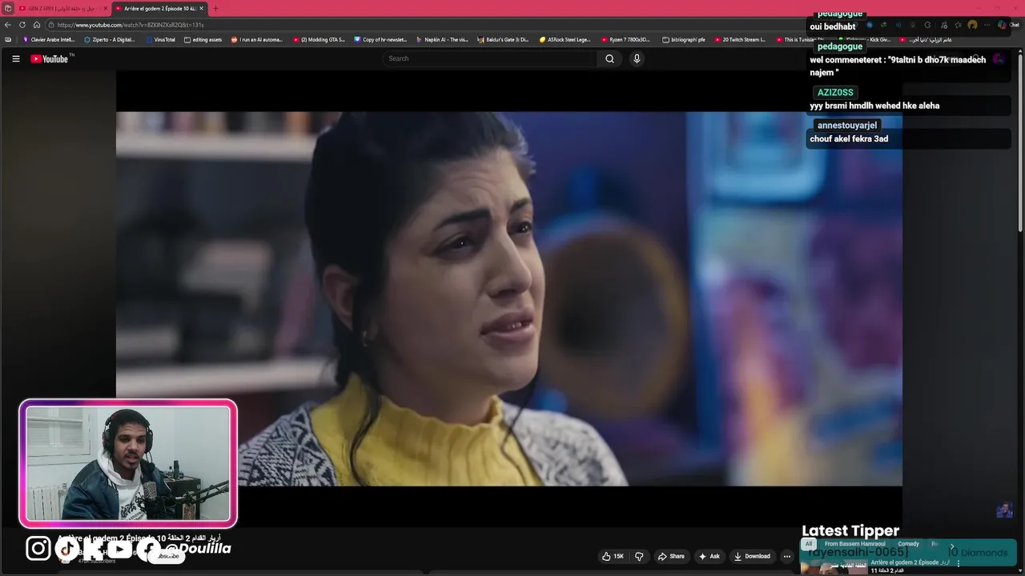
Task: Click the YouTube overlay icon
Action: pyautogui.click(x=120, y=548)
